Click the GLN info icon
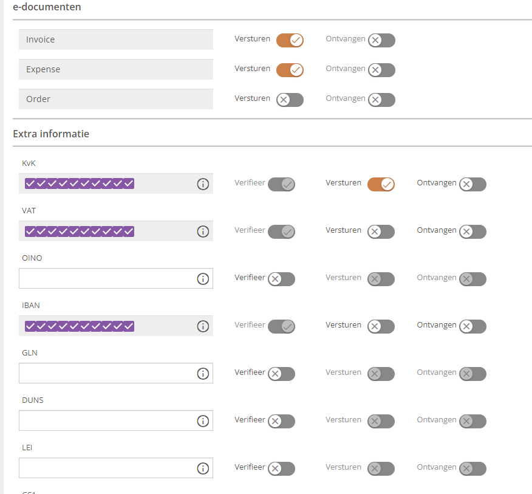This screenshot has height=494, width=532. click(x=203, y=374)
